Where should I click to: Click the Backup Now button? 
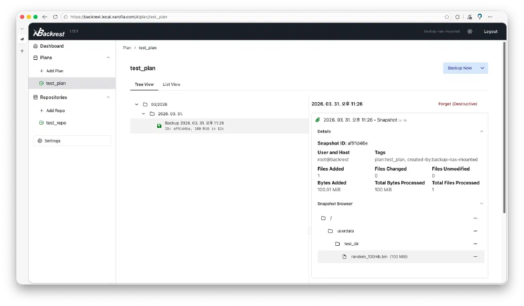[x=460, y=68]
